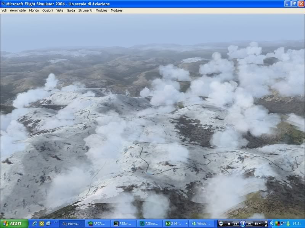Click the 19.31 system clock
This screenshot has height=228, width=305.
(297, 224)
